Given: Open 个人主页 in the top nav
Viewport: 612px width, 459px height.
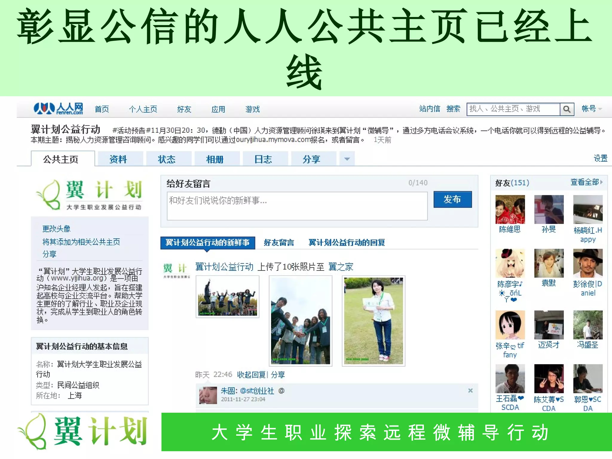Looking at the screenshot, I should coord(143,109).
